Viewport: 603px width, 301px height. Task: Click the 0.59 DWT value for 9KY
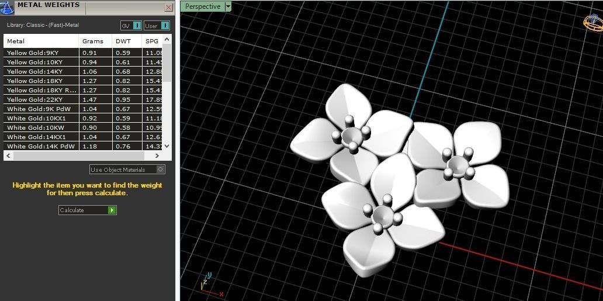(123, 53)
